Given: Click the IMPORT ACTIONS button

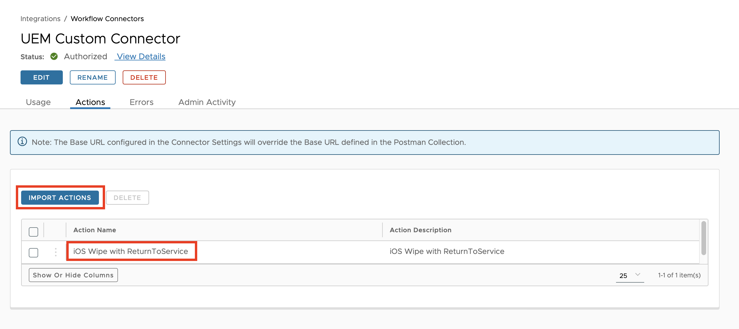Looking at the screenshot, I should pyautogui.click(x=60, y=198).
